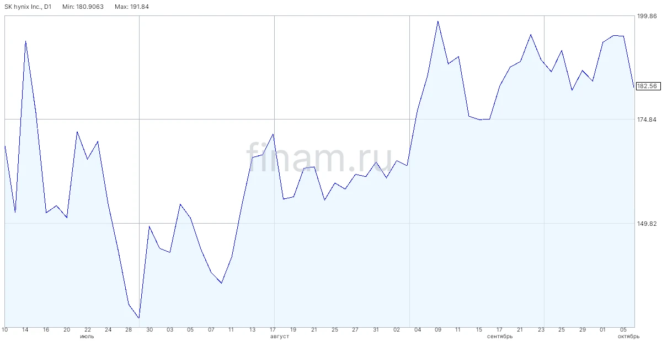Image resolution: width=662 pixels, height=347 pixels.
Task: Click the date label "01" on the time axis
Action: point(603,330)
